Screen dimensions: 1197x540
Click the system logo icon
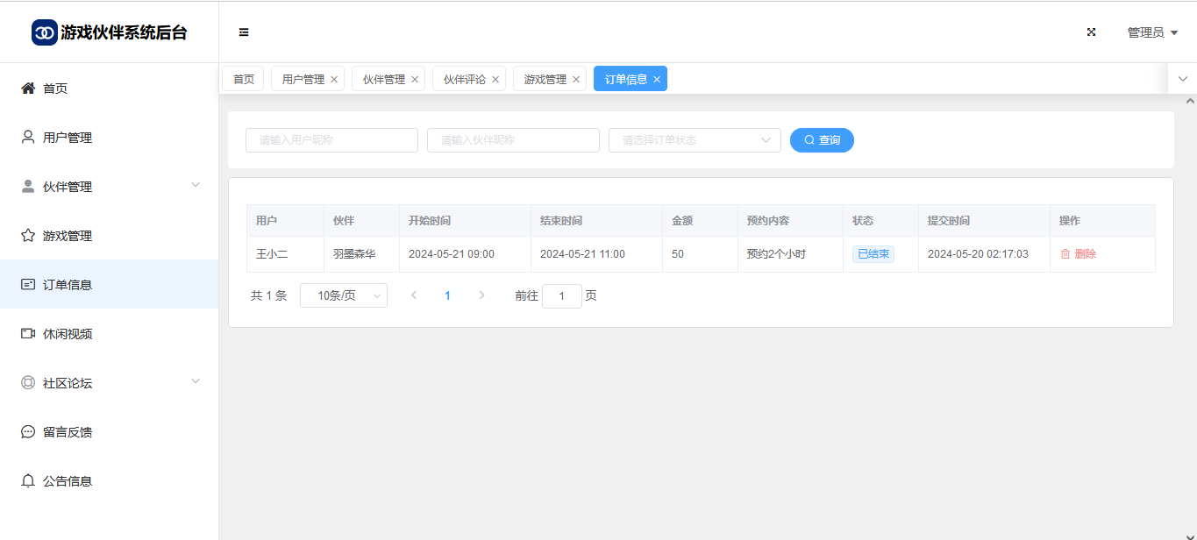(44, 32)
